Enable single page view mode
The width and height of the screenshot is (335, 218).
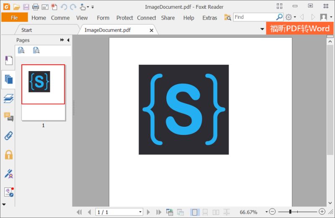[x=195, y=212]
